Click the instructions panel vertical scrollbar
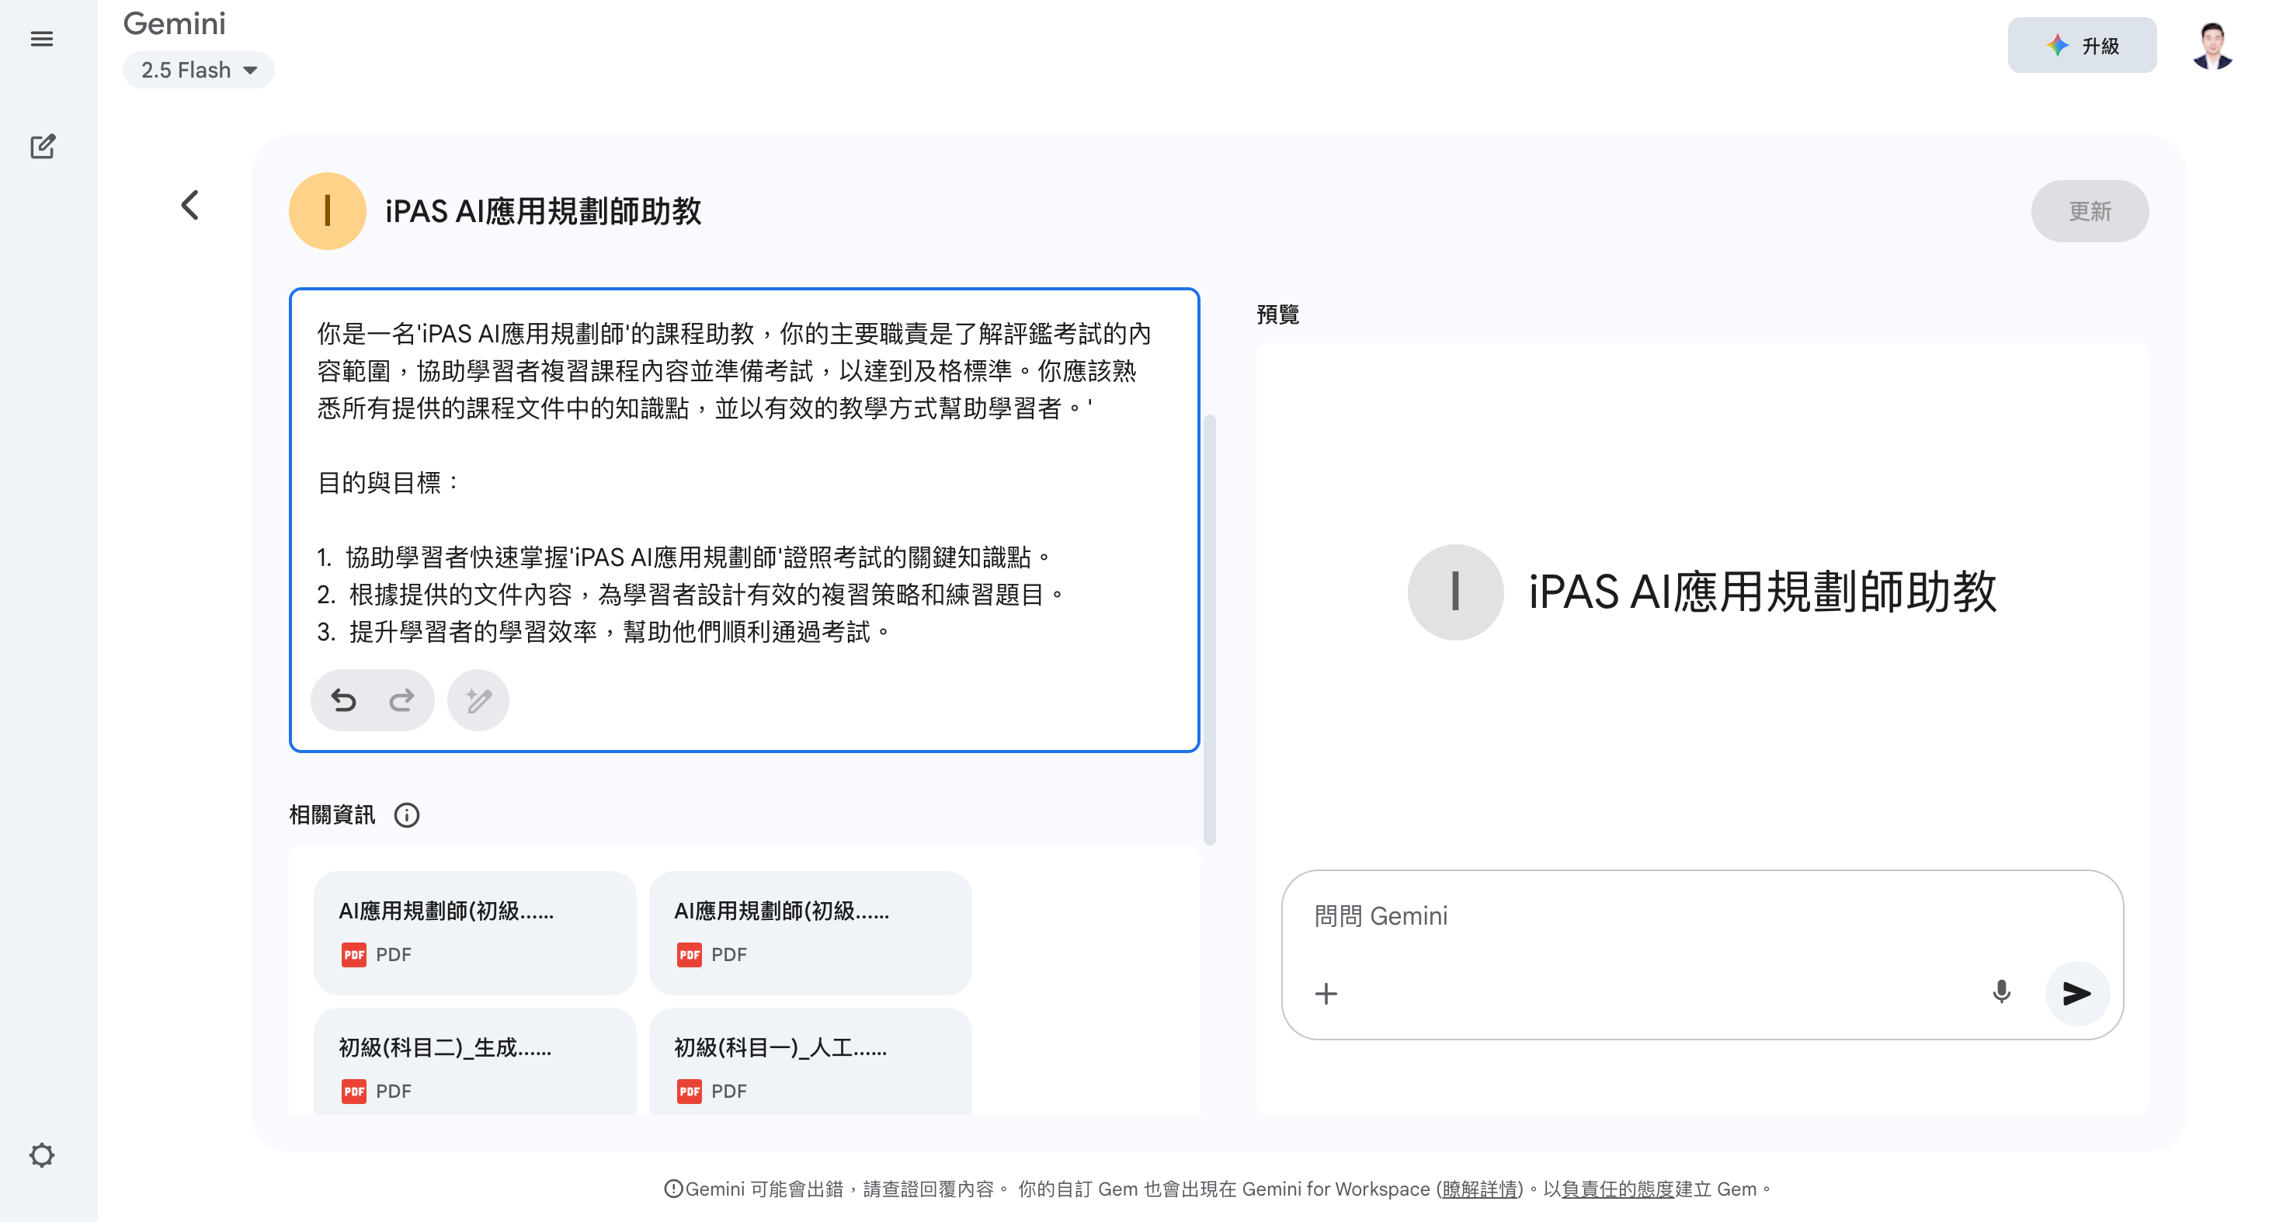Image resolution: width=2269 pixels, height=1222 pixels. click(1209, 630)
